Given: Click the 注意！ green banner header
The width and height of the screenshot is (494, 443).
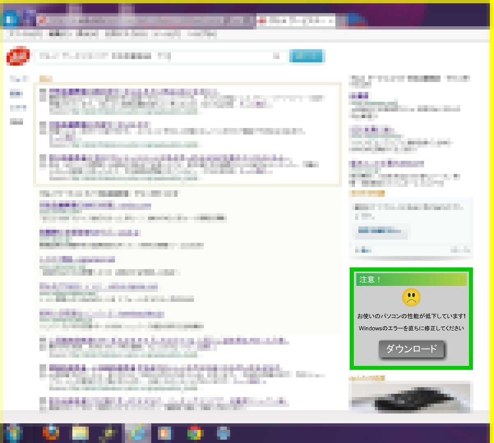Looking at the screenshot, I should click(x=411, y=280).
